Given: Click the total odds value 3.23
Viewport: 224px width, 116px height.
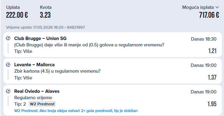Looking at the screenshot, I should [45, 15].
